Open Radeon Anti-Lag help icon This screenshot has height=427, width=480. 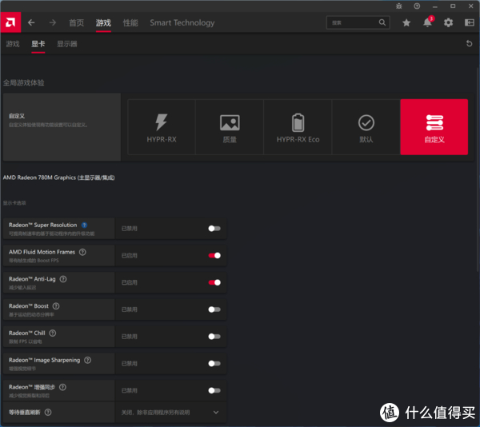point(63,279)
